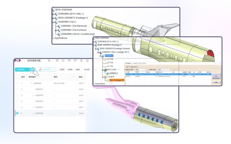Select the Tail Electrical S0000881 node icon
The width and height of the screenshot is (231, 144).
pos(59,26)
